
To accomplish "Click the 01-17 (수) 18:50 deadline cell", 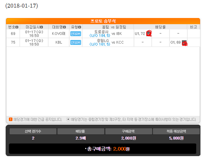I will coord(34,42).
